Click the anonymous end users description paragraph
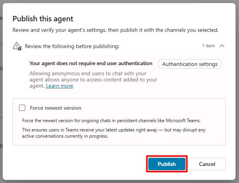239x183 pixels. [x=93, y=79]
